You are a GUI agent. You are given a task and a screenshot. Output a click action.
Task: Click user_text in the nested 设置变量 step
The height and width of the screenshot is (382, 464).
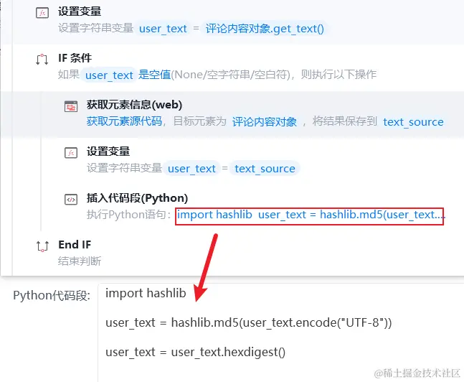[x=191, y=168]
